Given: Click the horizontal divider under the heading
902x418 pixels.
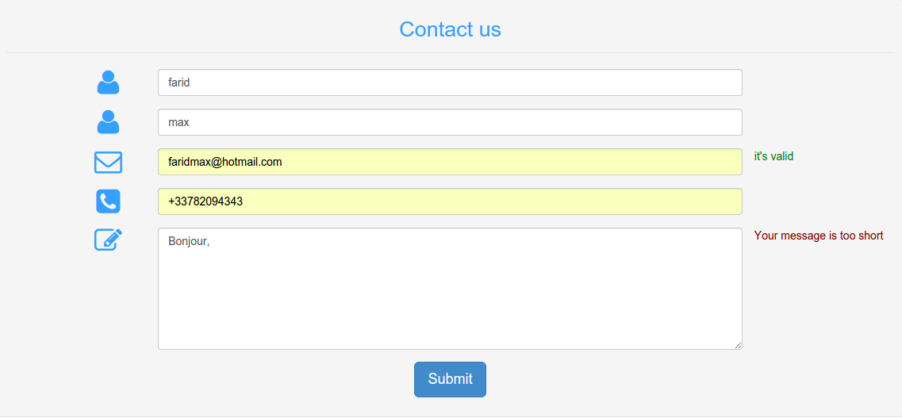Looking at the screenshot, I should pos(451,53).
